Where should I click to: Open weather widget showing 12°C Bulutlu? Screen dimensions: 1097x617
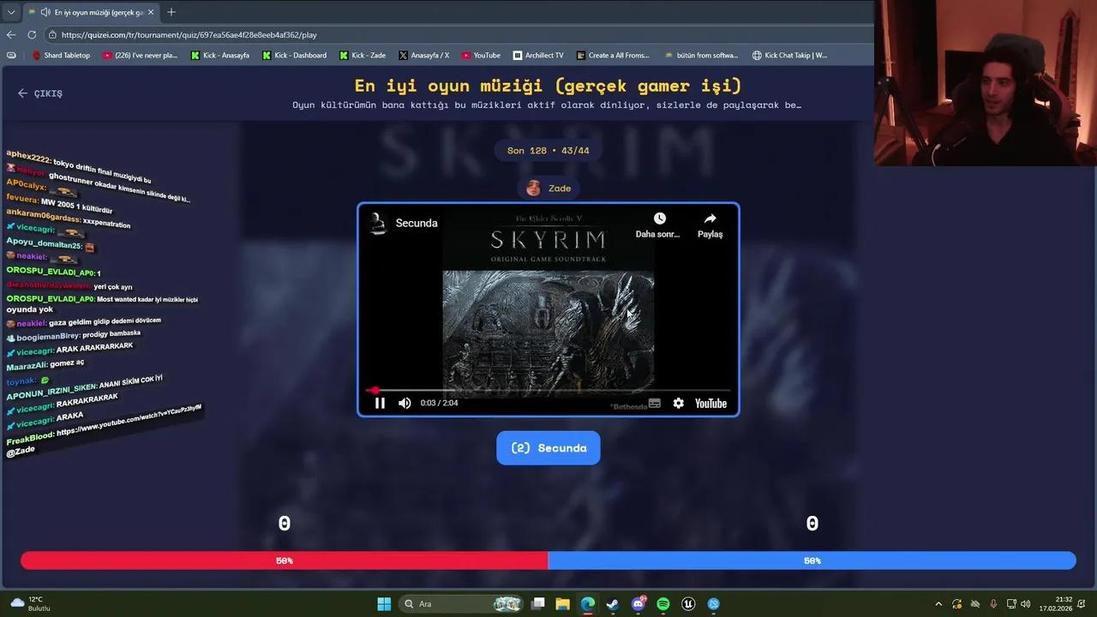click(x=30, y=604)
